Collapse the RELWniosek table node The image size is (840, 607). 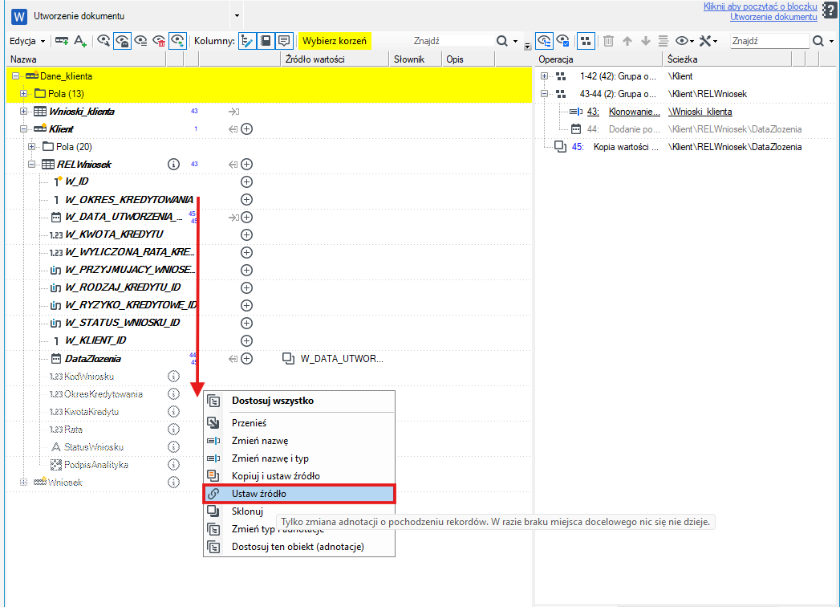point(31,165)
